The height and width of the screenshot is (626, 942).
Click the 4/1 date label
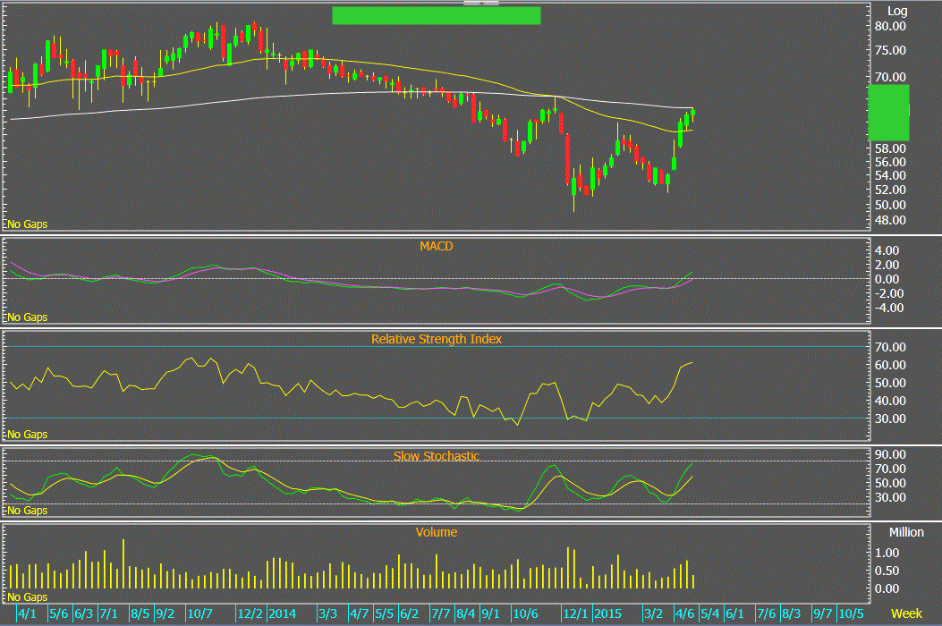click(x=27, y=613)
